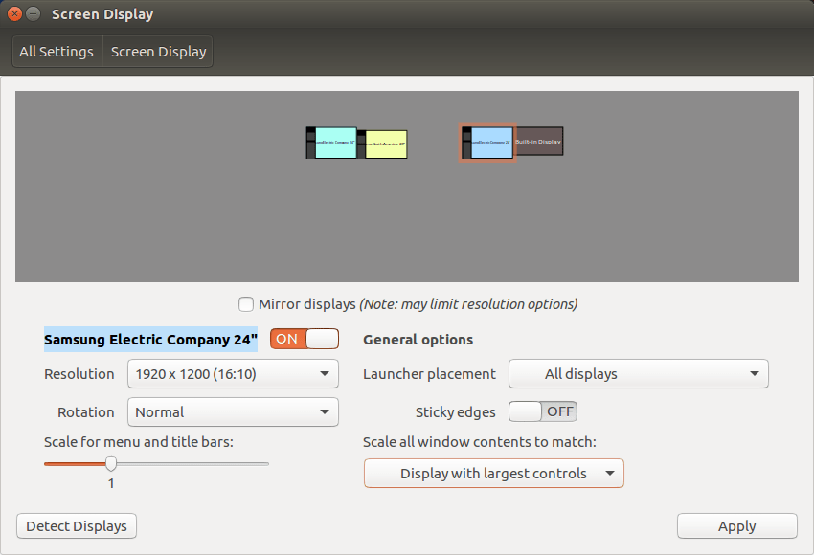Open the 'Display with largest controls' dropdown
The image size is (814, 555).
(x=493, y=473)
